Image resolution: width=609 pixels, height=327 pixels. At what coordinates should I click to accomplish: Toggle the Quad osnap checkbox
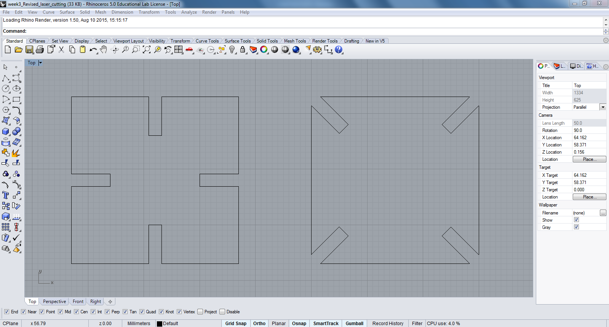pyautogui.click(x=142, y=312)
